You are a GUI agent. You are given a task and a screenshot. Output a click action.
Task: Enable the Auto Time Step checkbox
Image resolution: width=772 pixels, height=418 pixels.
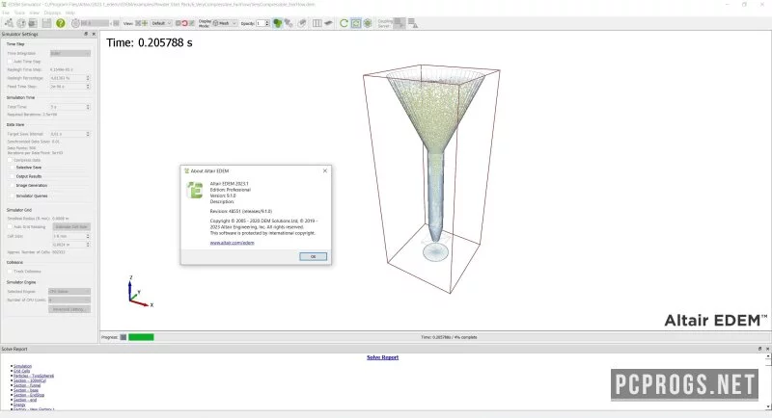(x=10, y=62)
